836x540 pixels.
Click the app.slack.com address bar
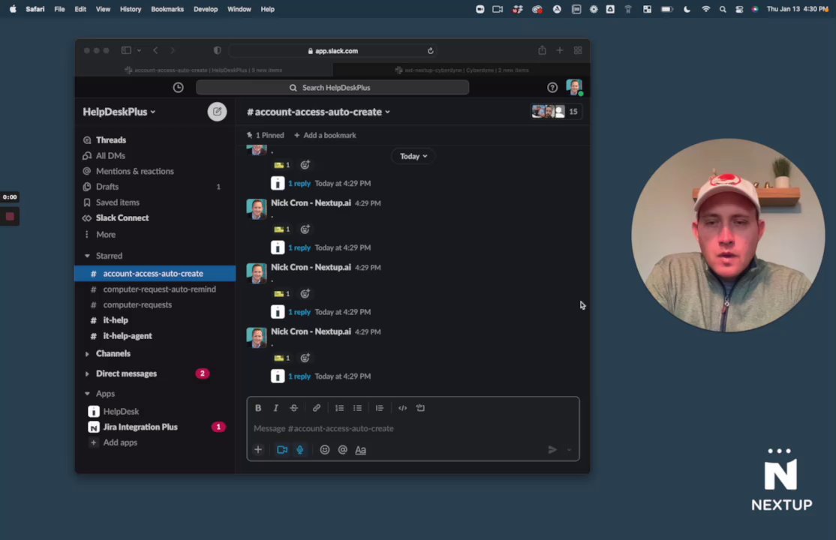click(332, 51)
